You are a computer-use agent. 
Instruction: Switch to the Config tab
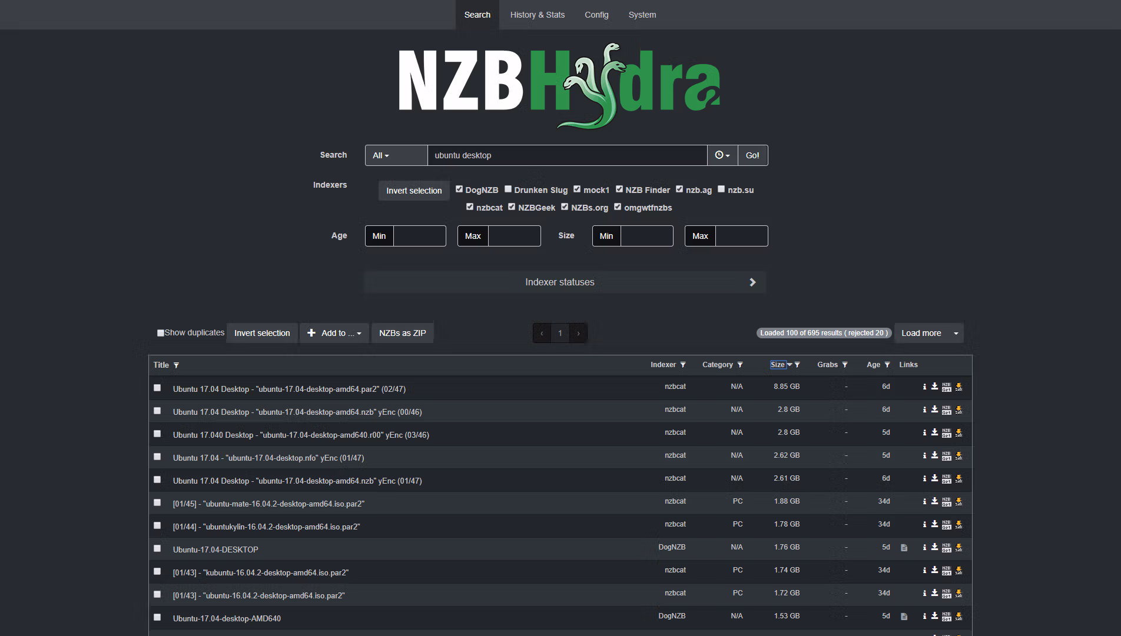[x=596, y=15]
